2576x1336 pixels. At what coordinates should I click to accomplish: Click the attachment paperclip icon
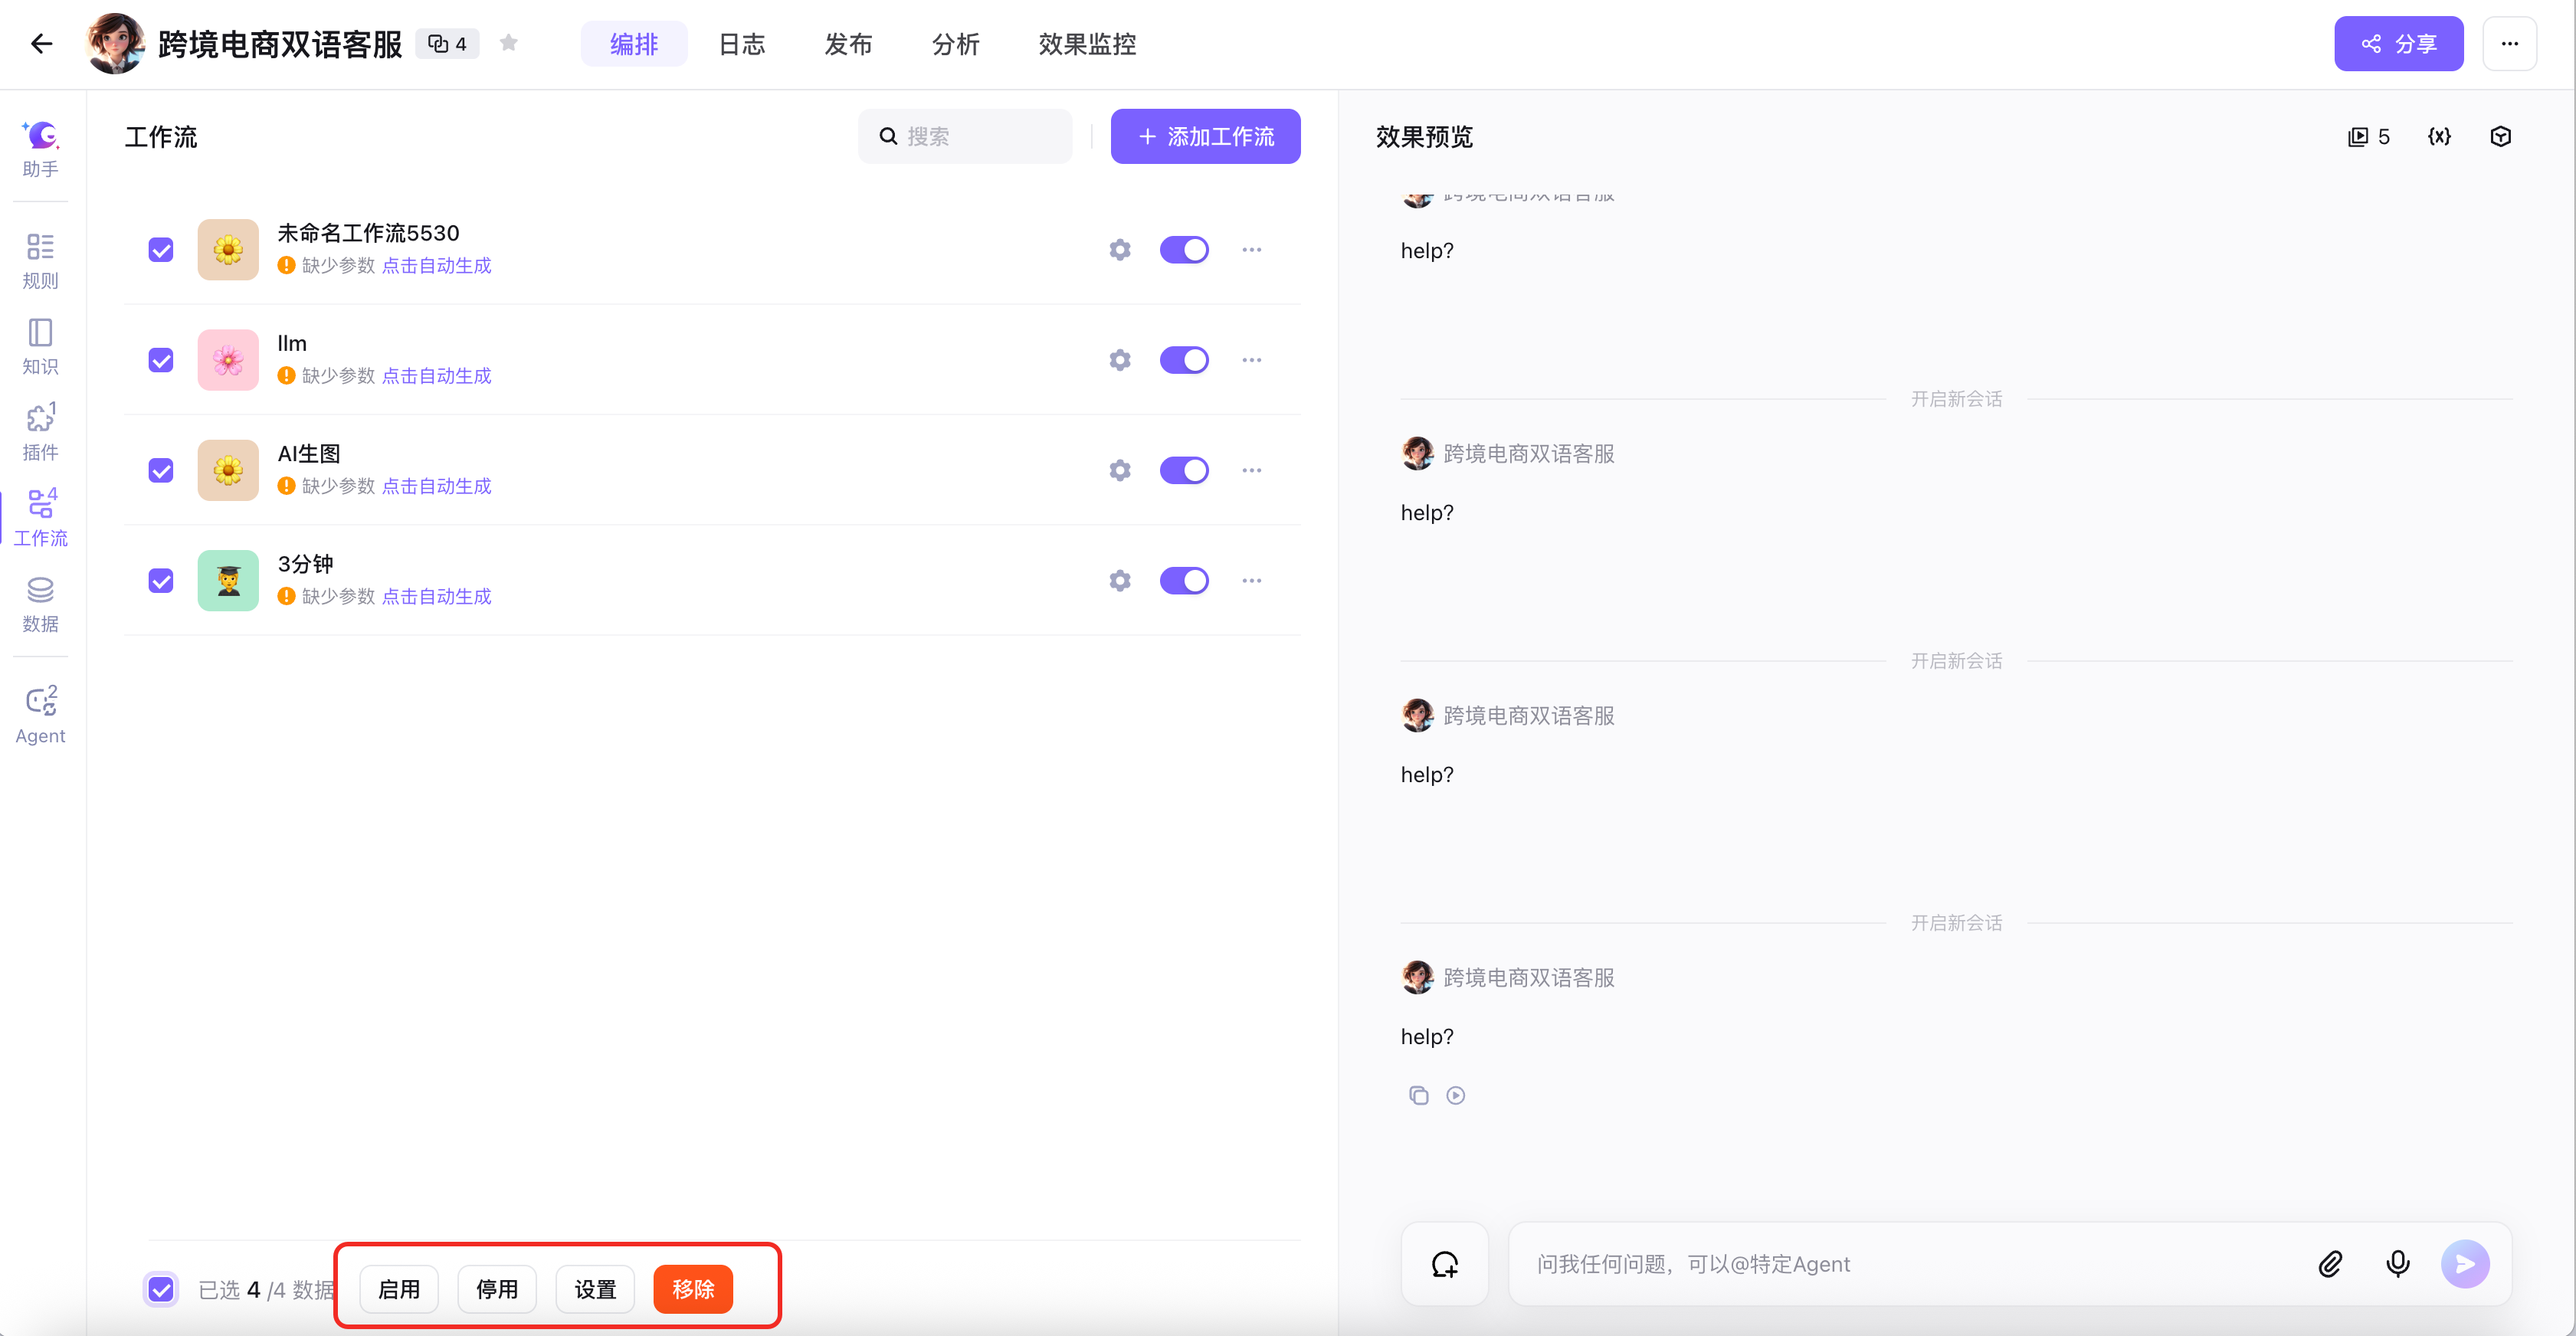point(2330,1264)
